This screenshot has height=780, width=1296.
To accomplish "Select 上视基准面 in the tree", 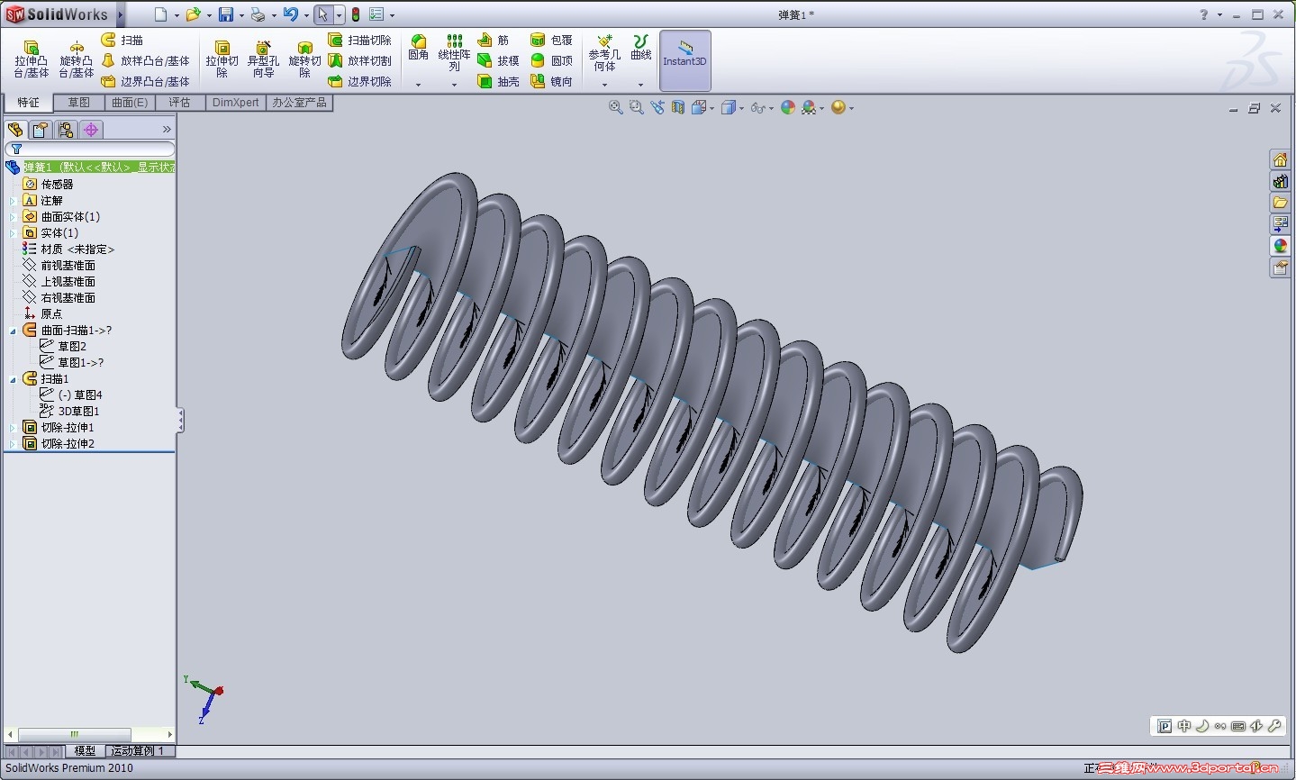I will coord(59,282).
